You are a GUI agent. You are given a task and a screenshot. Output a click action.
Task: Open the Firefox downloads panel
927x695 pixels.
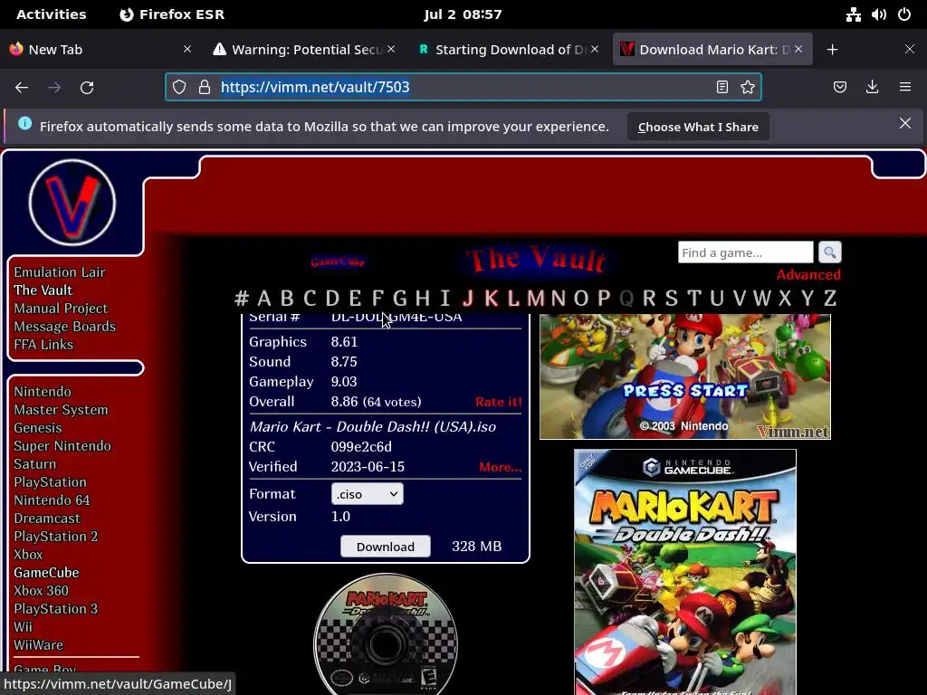(872, 88)
